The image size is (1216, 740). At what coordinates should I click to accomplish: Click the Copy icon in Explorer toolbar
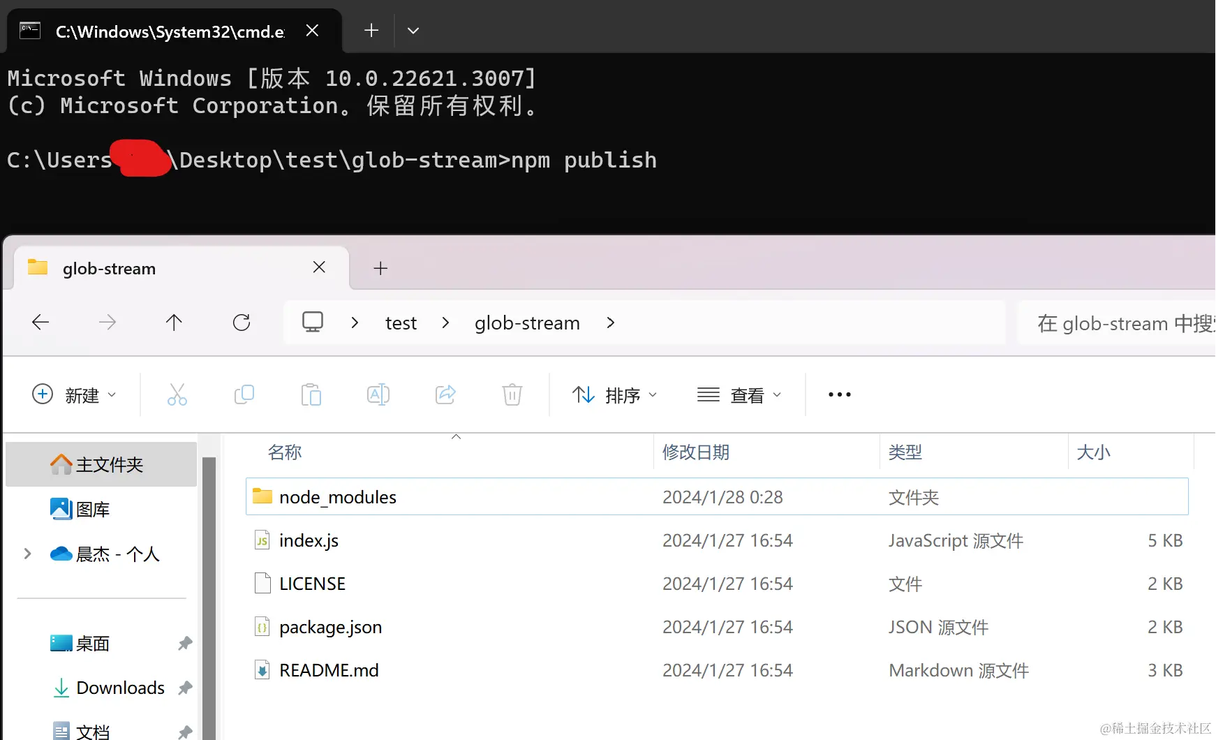tap(244, 394)
